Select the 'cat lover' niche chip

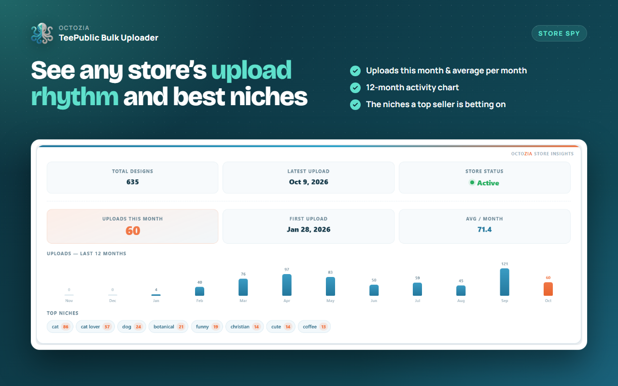click(x=95, y=327)
